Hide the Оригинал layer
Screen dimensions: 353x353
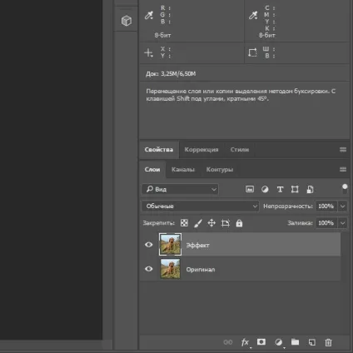coord(149,269)
